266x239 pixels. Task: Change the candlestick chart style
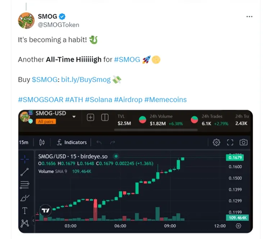click(42, 142)
